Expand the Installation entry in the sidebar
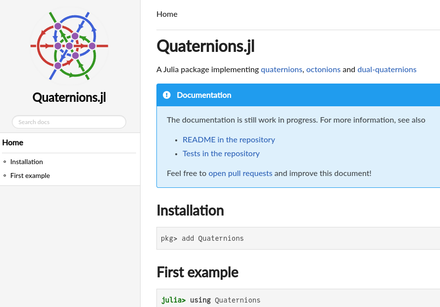Screen dimensions: 440x307 [26, 162]
